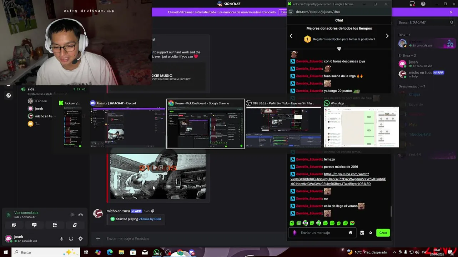Open the notification center icon

point(451,252)
